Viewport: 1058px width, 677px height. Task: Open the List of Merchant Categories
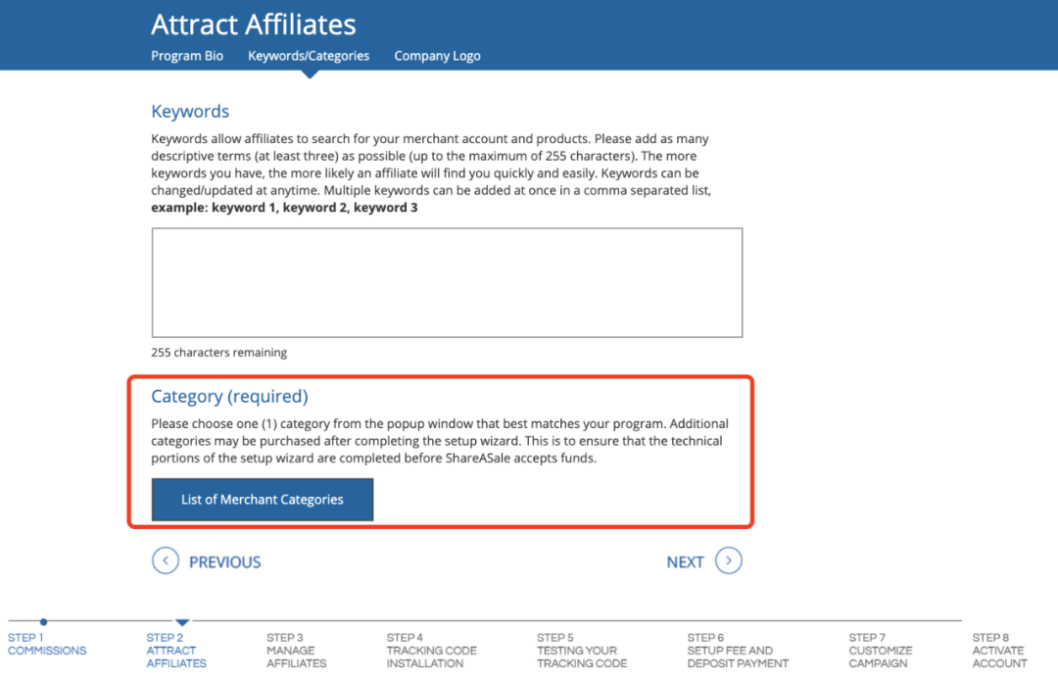[263, 500]
